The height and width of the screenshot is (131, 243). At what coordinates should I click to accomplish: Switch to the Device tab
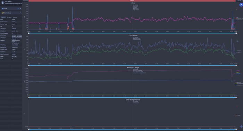[x=3, y=17]
